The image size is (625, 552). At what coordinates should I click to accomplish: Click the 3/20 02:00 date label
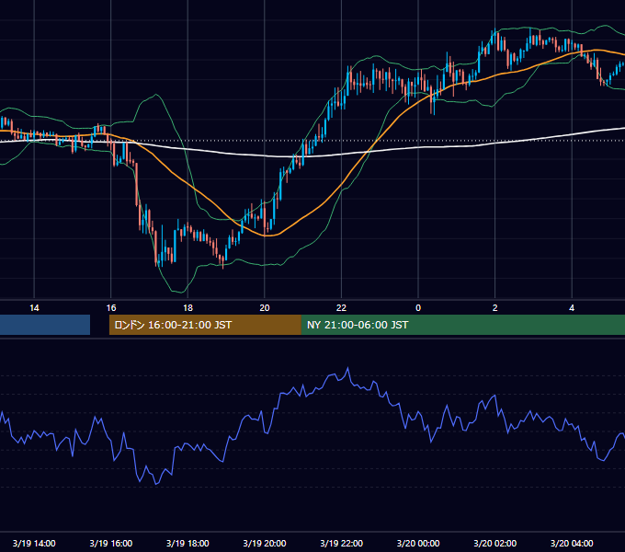click(495, 543)
